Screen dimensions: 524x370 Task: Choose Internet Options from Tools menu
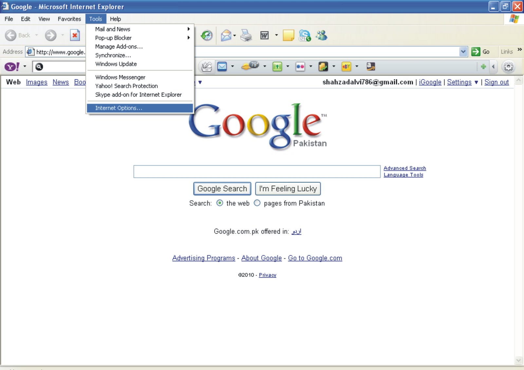pyautogui.click(x=140, y=108)
